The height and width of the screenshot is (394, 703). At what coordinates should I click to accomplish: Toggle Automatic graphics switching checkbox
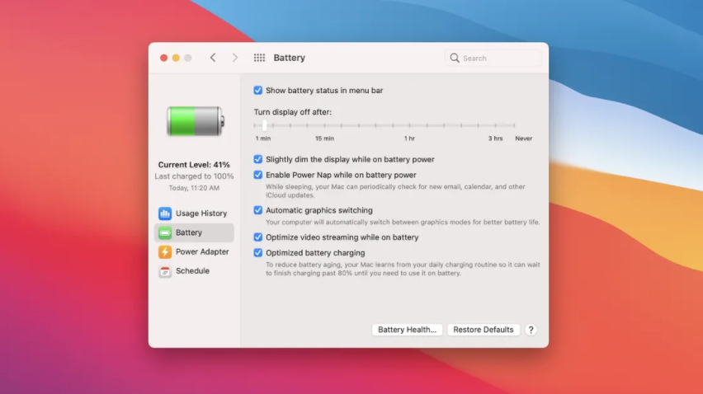tap(258, 210)
